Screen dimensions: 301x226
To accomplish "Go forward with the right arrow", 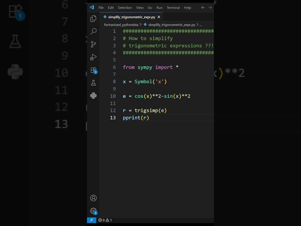I will click(x=210, y=8).
